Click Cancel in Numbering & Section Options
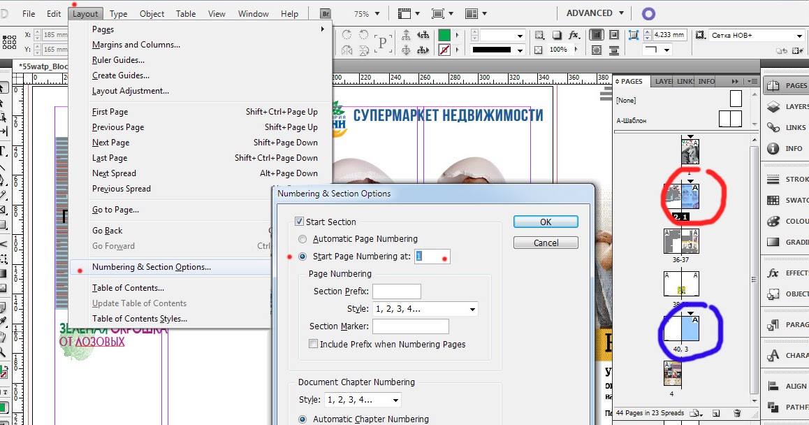Image resolution: width=809 pixels, height=425 pixels. coord(546,243)
